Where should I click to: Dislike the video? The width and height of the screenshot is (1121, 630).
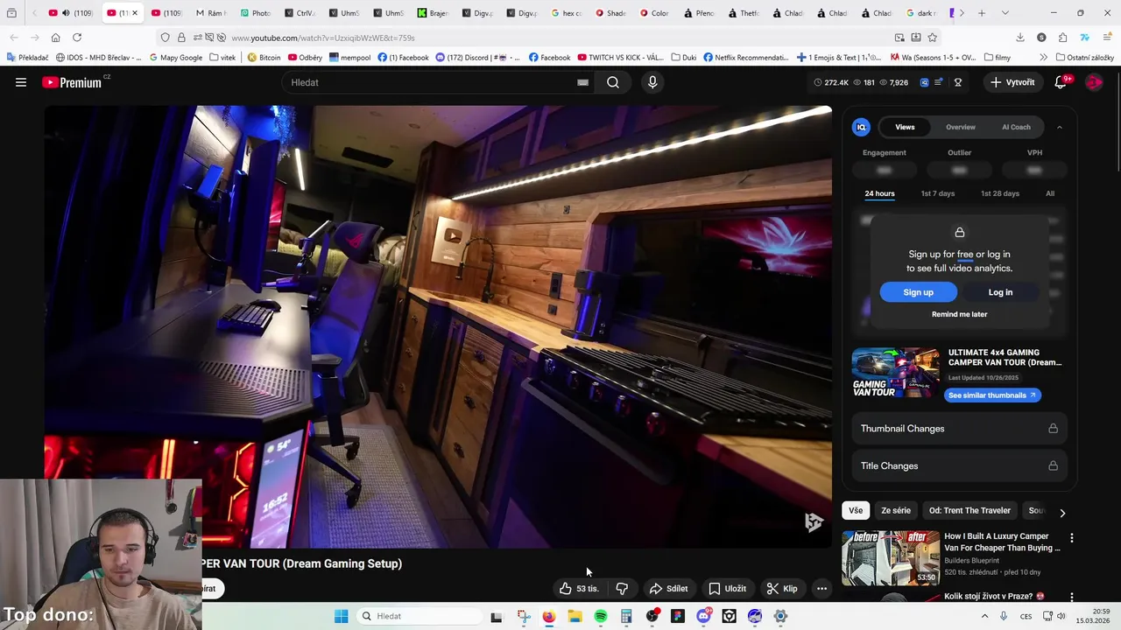[622, 589]
